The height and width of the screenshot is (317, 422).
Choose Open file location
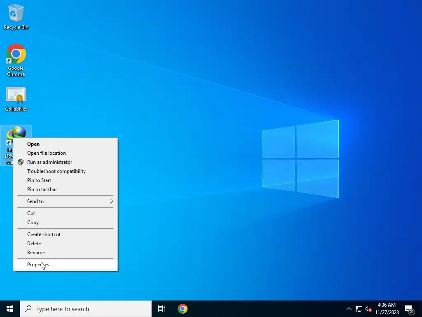pos(66,153)
